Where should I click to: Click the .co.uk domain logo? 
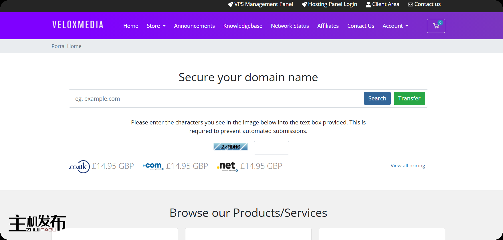tap(79, 166)
